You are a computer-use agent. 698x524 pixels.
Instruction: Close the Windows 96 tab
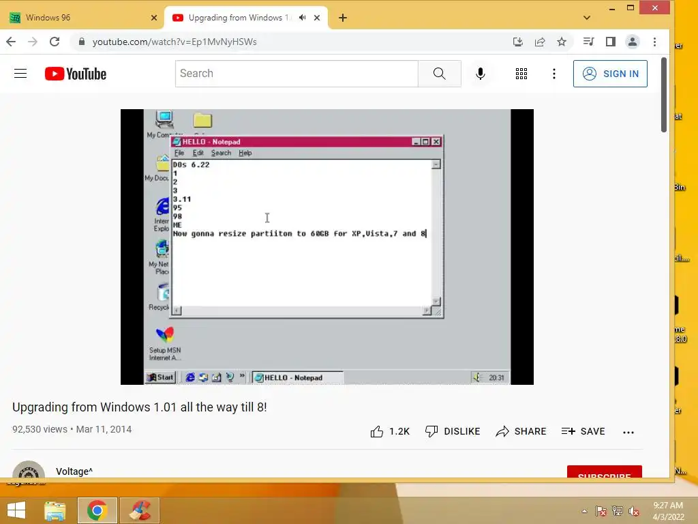pos(154,18)
